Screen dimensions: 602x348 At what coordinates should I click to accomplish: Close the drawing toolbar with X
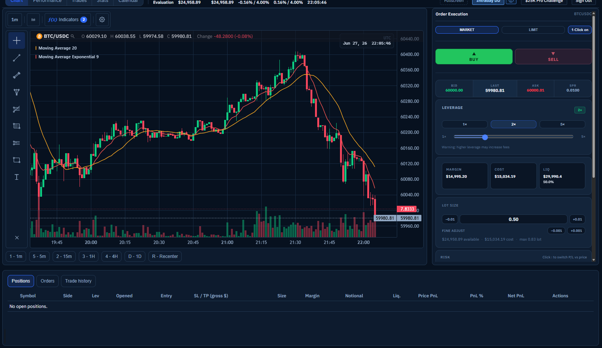17,238
